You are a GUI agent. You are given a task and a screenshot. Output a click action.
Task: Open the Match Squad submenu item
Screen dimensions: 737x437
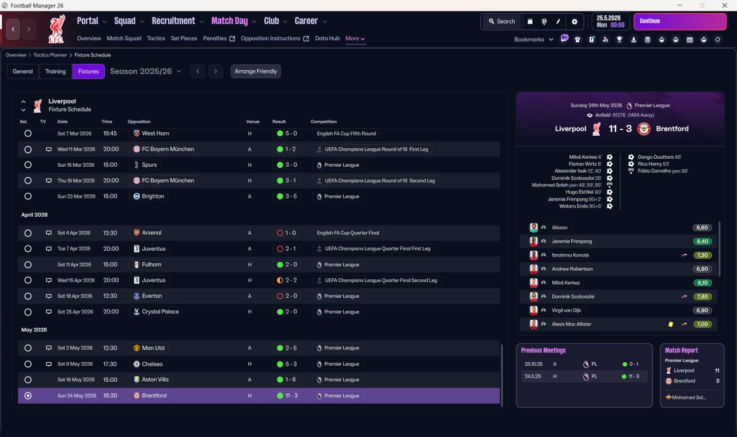pyautogui.click(x=124, y=39)
